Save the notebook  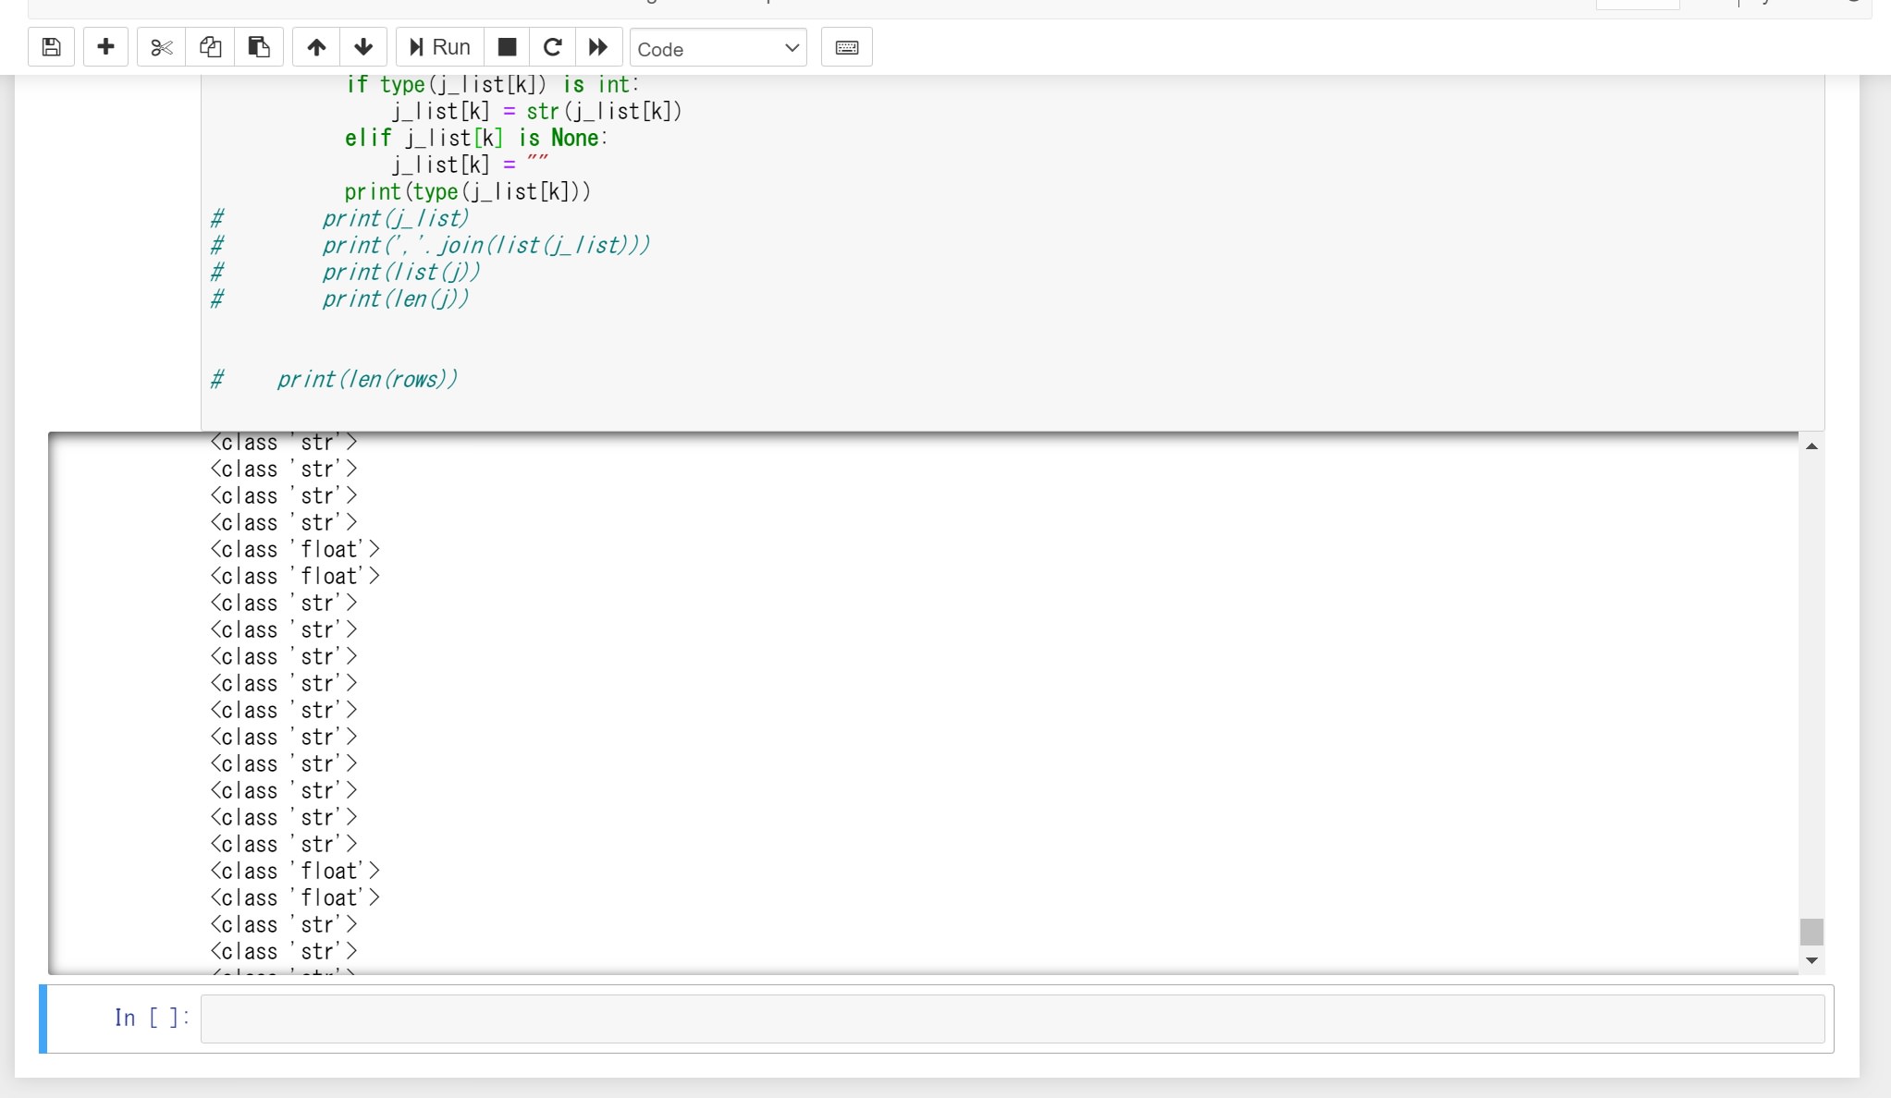click(51, 46)
